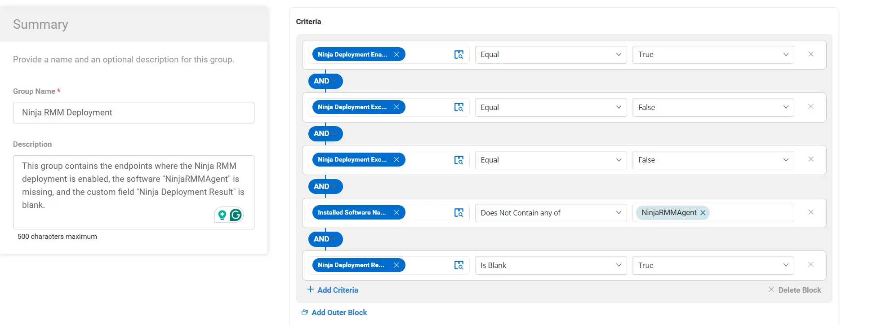The image size is (877, 325).
Task: Open False value dropdown in third criteria row
Action: 713,160
